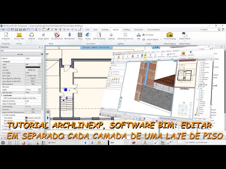This screenshot has width=226, height=169.
Task: Click Edit button for BIM parameters
Action: click(33, 84)
